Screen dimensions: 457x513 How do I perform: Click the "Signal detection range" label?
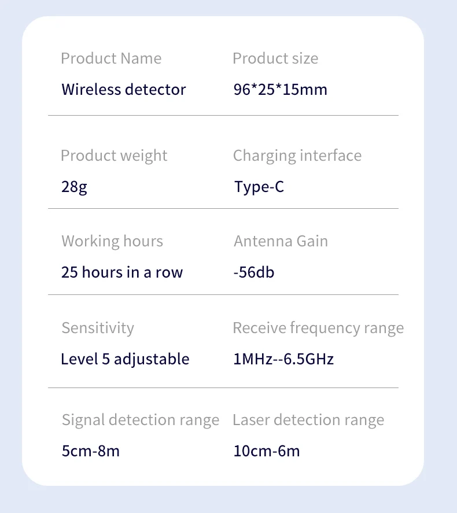point(141,420)
